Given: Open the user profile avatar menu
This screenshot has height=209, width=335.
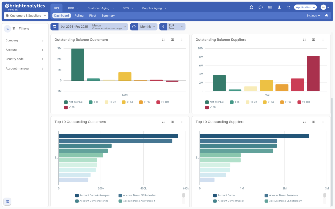Looking at the screenshot, I should tap(325, 7).
